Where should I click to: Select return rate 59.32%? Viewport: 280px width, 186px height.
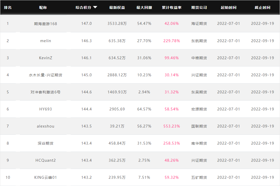tap(172, 177)
